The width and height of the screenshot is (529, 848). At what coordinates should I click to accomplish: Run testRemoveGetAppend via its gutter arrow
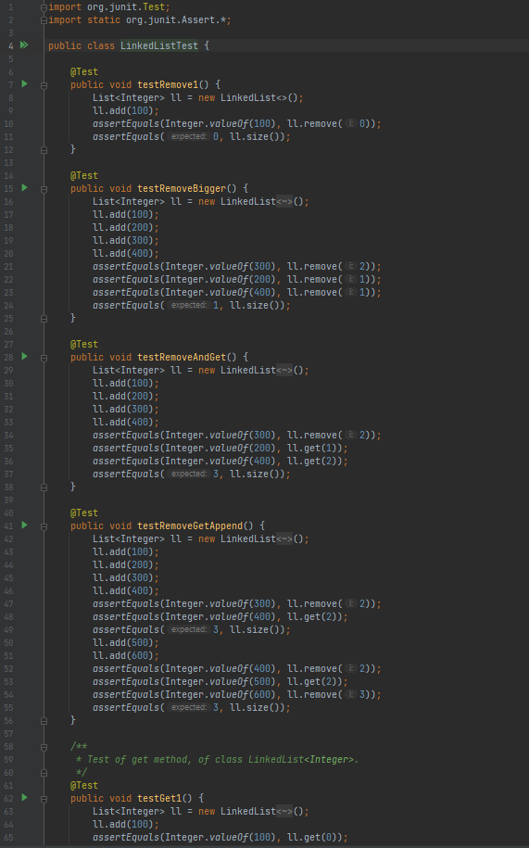(x=24, y=525)
